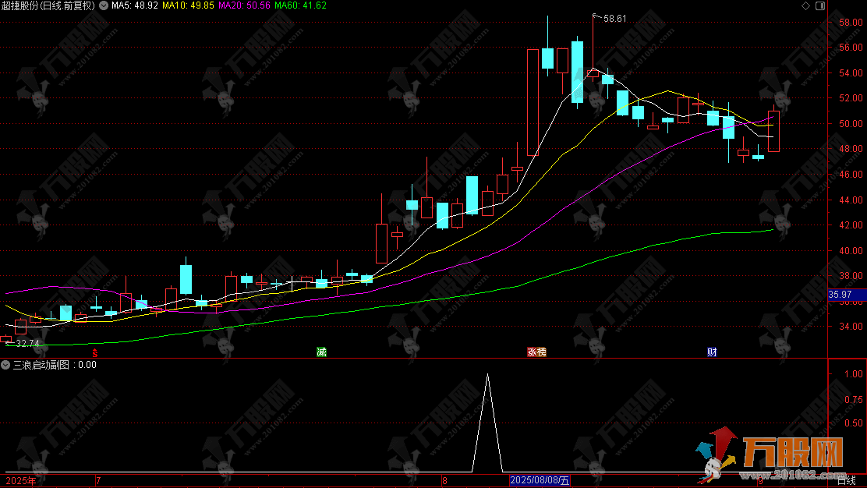The width and height of the screenshot is (867, 488).
Task: Click the 46.00 price axis label
Action: tap(851, 174)
